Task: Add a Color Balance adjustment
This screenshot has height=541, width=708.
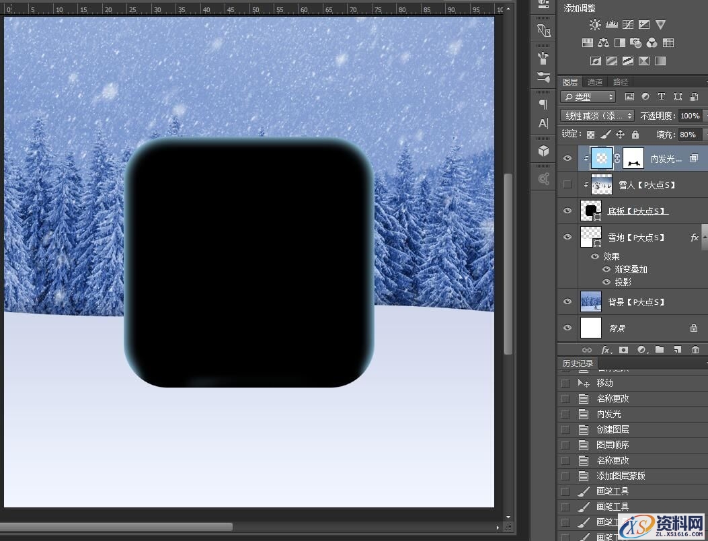Action: pyautogui.click(x=603, y=43)
